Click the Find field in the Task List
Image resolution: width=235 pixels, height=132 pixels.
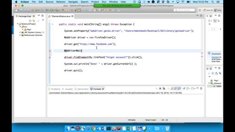pos(213,29)
